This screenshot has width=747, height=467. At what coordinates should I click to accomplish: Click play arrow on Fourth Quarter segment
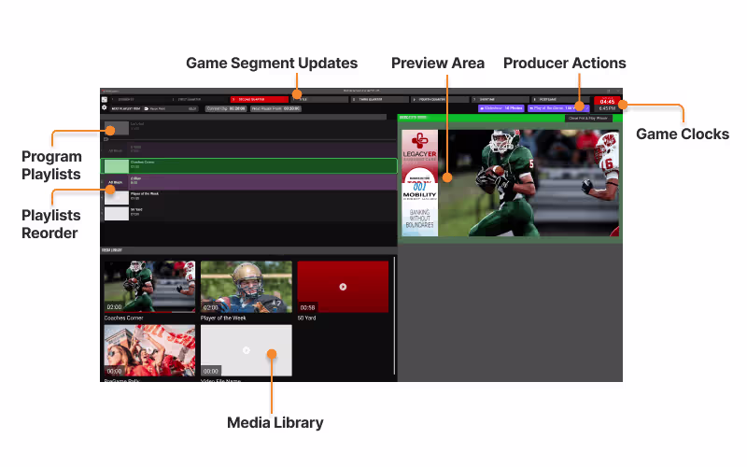415,100
